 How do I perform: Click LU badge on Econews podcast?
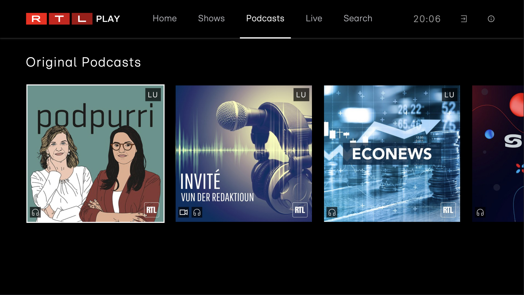pyautogui.click(x=449, y=95)
